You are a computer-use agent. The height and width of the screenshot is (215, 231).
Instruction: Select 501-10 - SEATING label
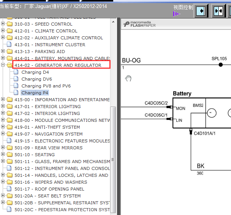(35, 155)
